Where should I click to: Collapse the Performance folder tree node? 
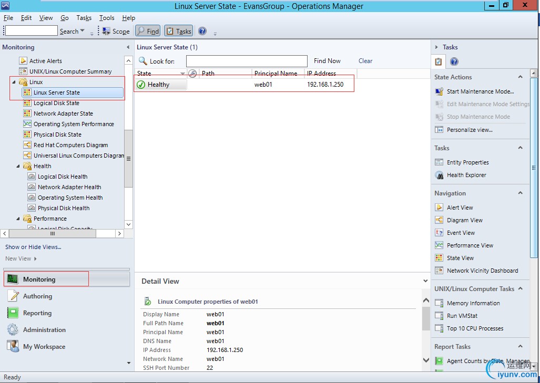pos(18,219)
